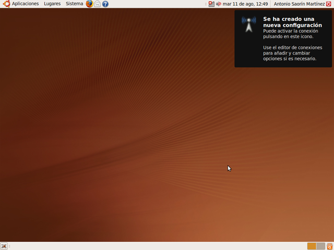
Task: Open the Trash icon in bottom panel
Action: pos(330,246)
